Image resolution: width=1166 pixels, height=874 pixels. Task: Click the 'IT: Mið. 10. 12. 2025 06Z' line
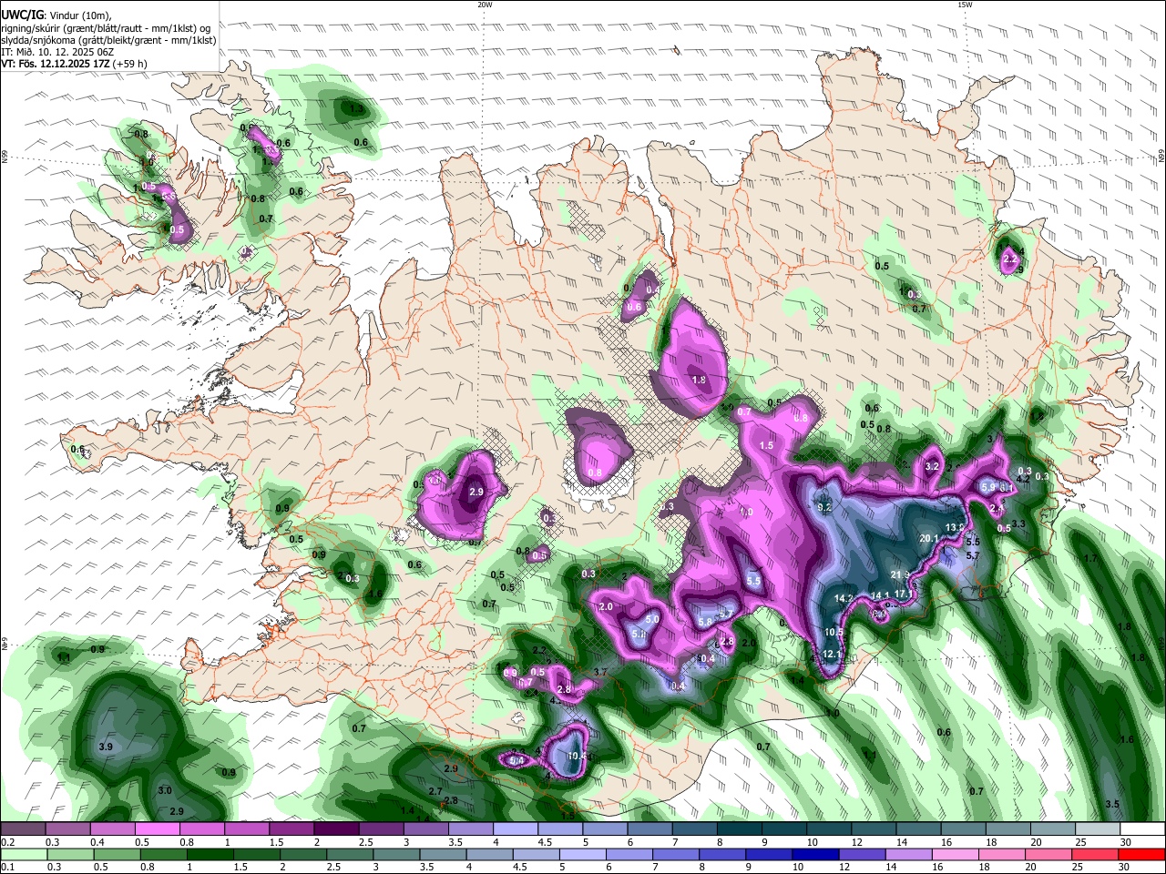click(x=56, y=52)
